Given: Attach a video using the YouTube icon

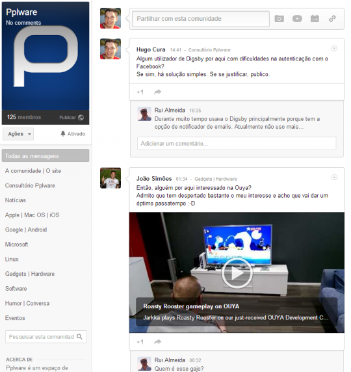Looking at the screenshot, I should coord(297,18).
